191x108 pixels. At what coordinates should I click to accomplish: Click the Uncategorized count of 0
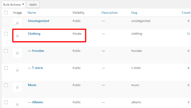click(188, 21)
